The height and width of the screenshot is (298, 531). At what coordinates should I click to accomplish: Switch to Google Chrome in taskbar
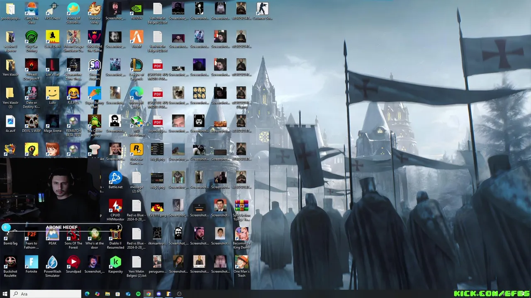[149, 294]
